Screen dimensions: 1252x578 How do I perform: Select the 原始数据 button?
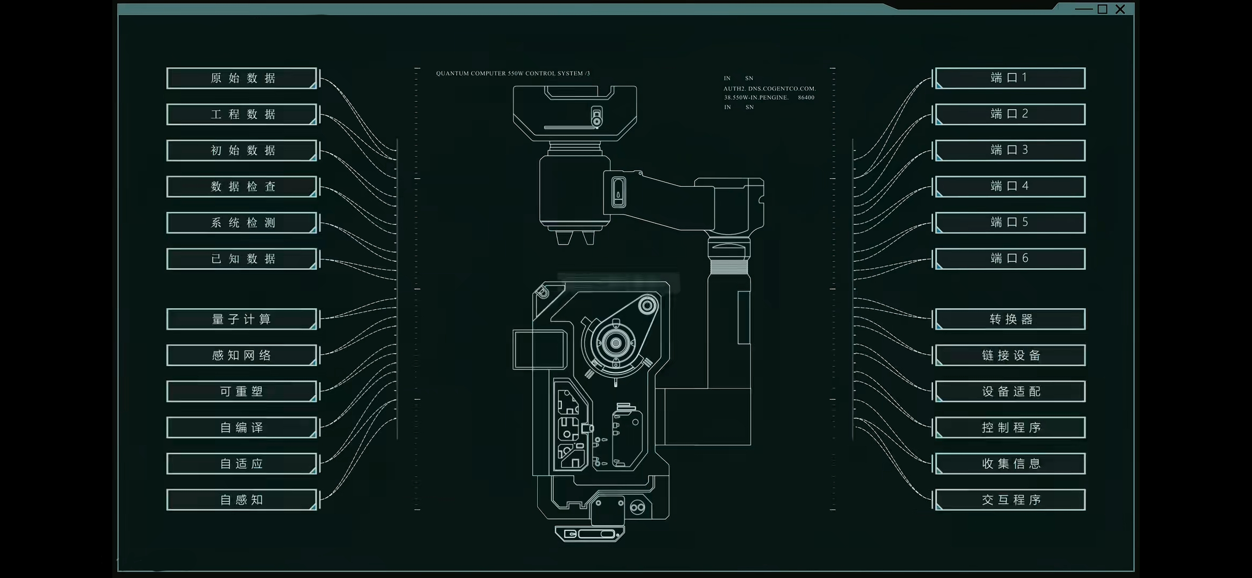point(242,78)
